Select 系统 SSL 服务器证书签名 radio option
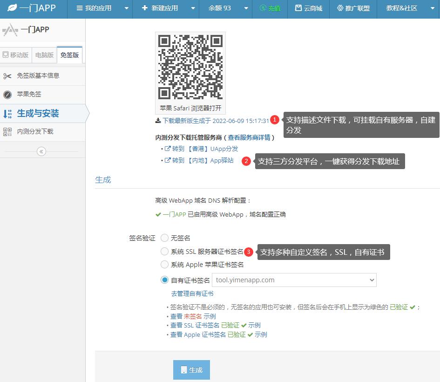This screenshot has width=440, height=382. (165, 251)
